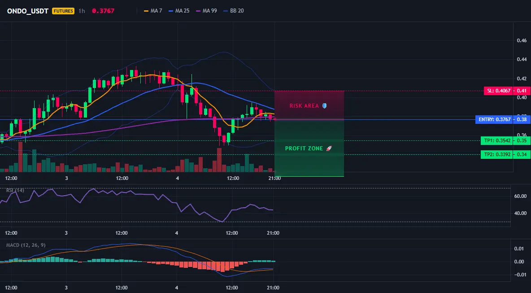Click the blue ENTRY: 0.3767 tag
This screenshot has width=531, height=293.
coord(494,119)
